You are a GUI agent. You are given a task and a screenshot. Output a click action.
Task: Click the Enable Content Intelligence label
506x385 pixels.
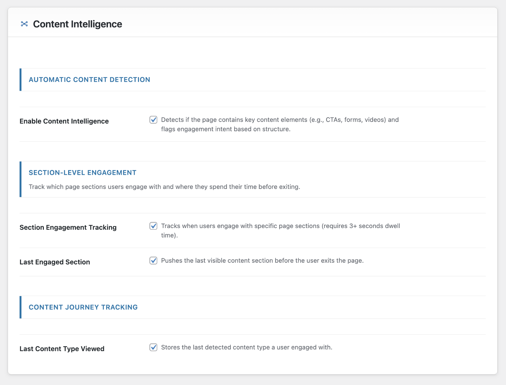pyautogui.click(x=64, y=121)
